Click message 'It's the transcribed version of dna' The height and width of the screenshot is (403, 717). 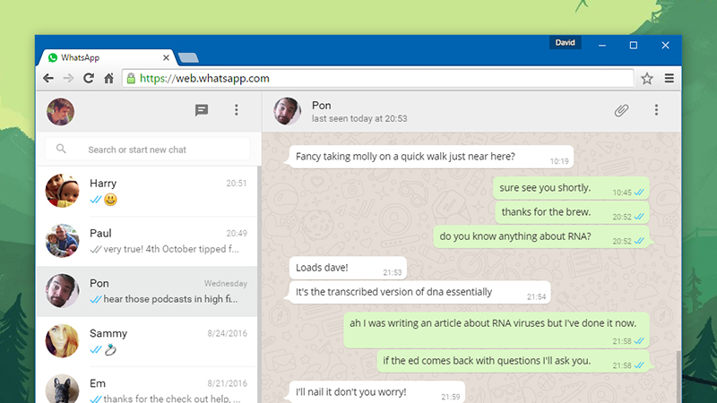[x=419, y=292]
